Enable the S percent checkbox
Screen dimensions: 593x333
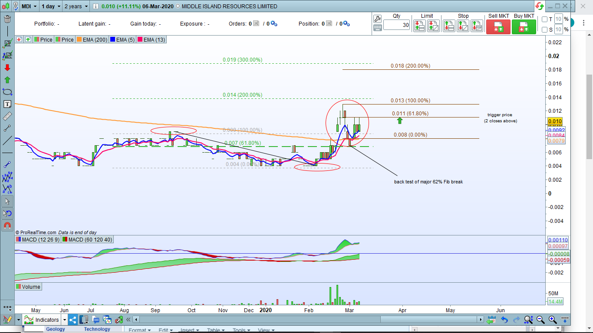545,30
